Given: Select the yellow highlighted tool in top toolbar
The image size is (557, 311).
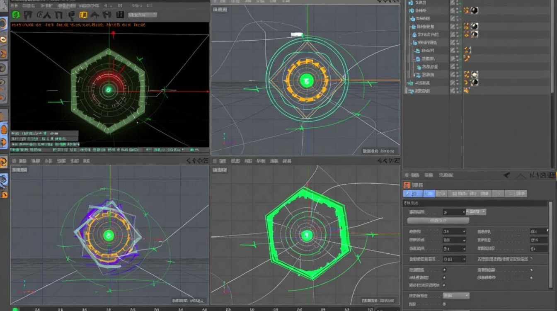Looking at the screenshot, I should pyautogui.click(x=83, y=15).
